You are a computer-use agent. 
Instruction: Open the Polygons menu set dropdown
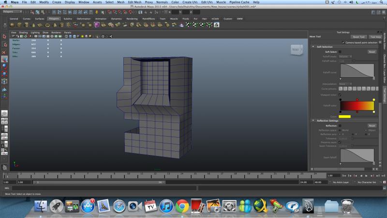click(12, 12)
